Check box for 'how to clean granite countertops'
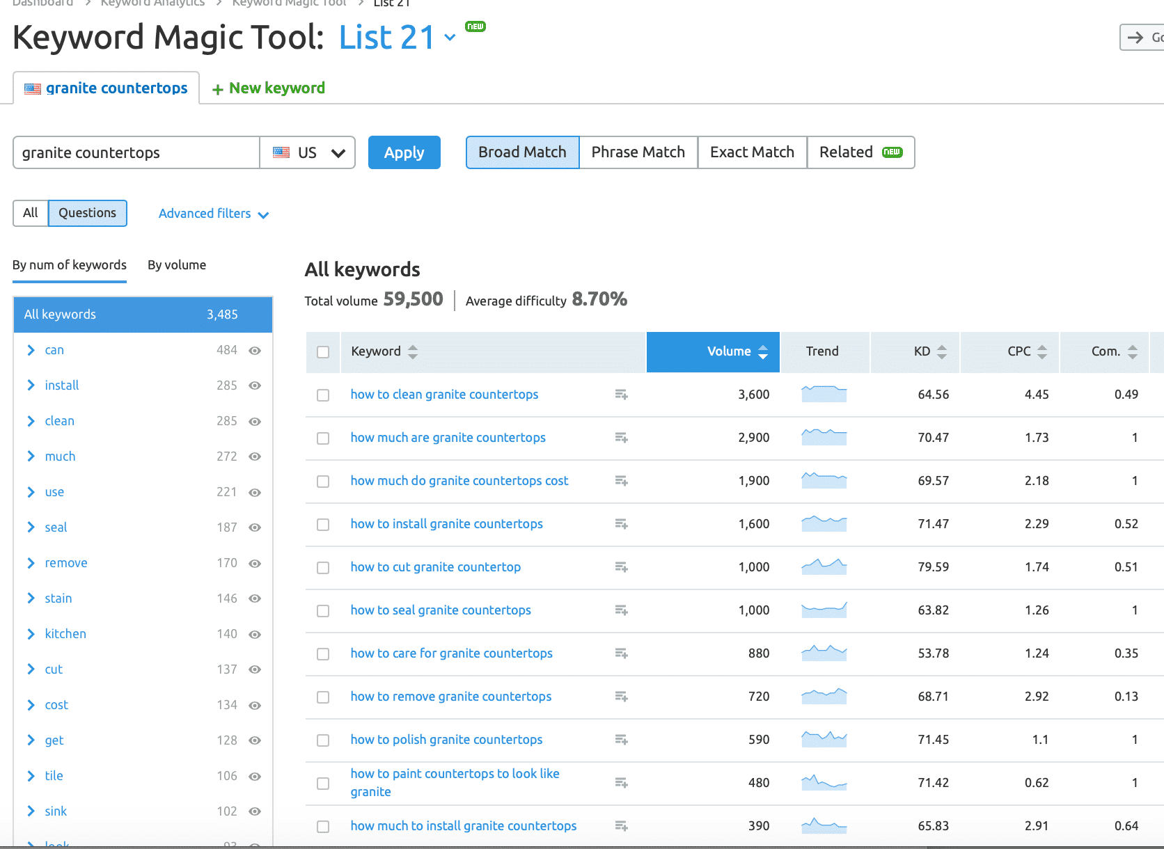 click(323, 395)
